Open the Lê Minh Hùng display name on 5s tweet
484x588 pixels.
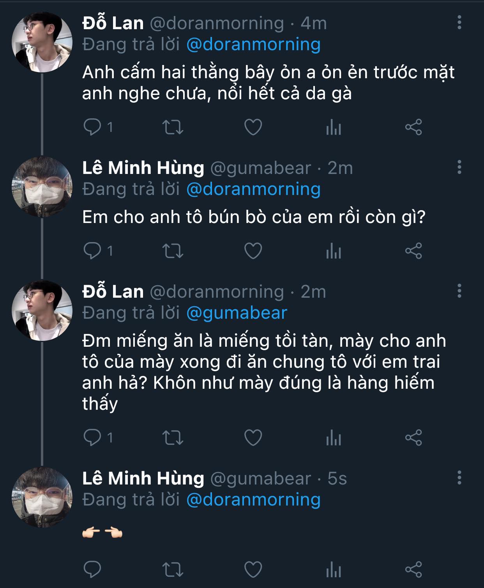pos(143,478)
